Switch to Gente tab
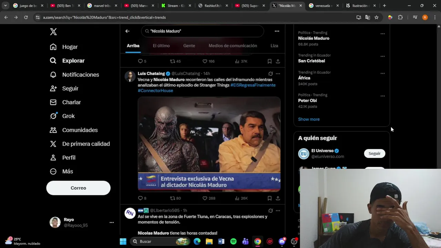The width and height of the screenshot is (441, 248). (x=189, y=45)
